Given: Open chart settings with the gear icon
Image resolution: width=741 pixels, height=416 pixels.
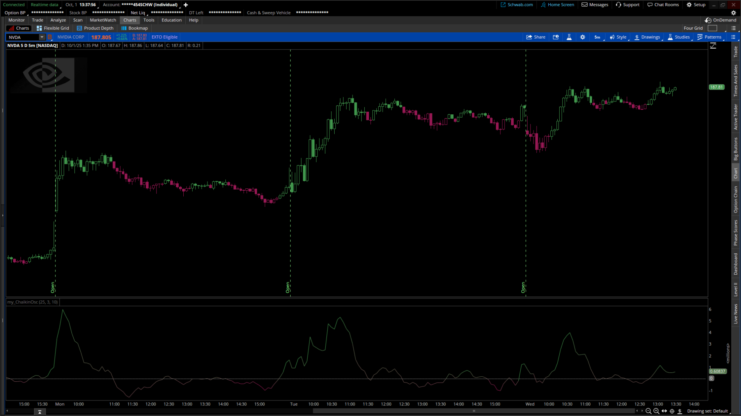Looking at the screenshot, I should pyautogui.click(x=582, y=37).
